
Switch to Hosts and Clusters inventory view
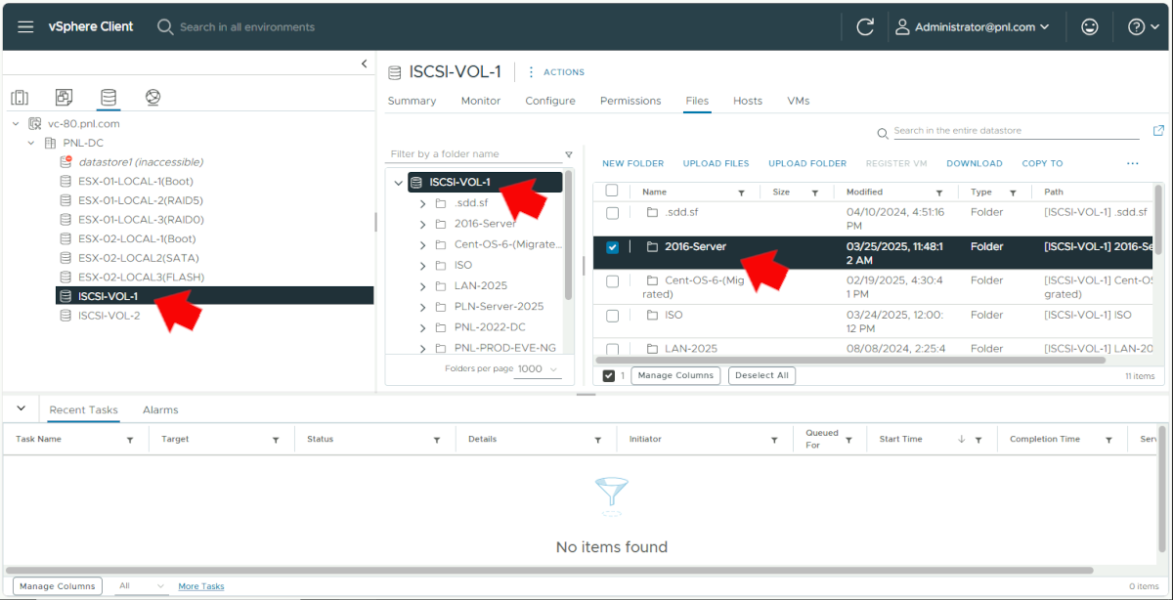tap(20, 97)
